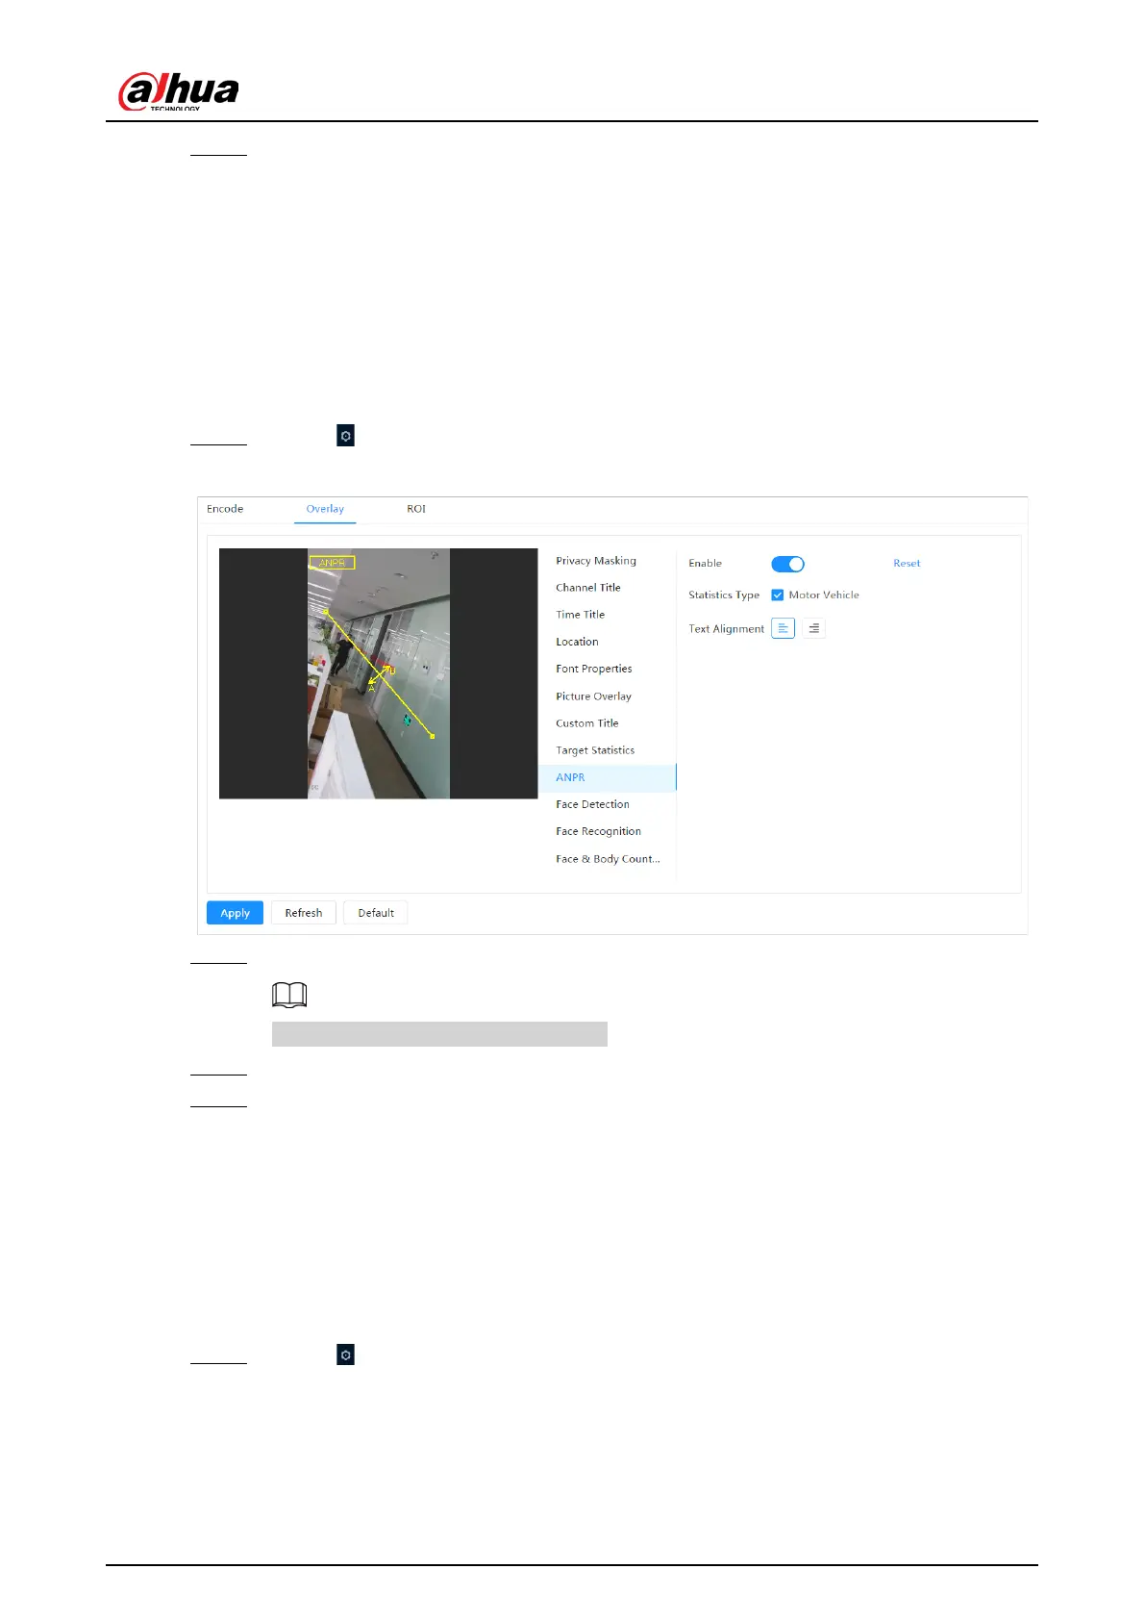Switch to the ROI tab
This screenshot has width=1145, height=1620.
(415, 509)
